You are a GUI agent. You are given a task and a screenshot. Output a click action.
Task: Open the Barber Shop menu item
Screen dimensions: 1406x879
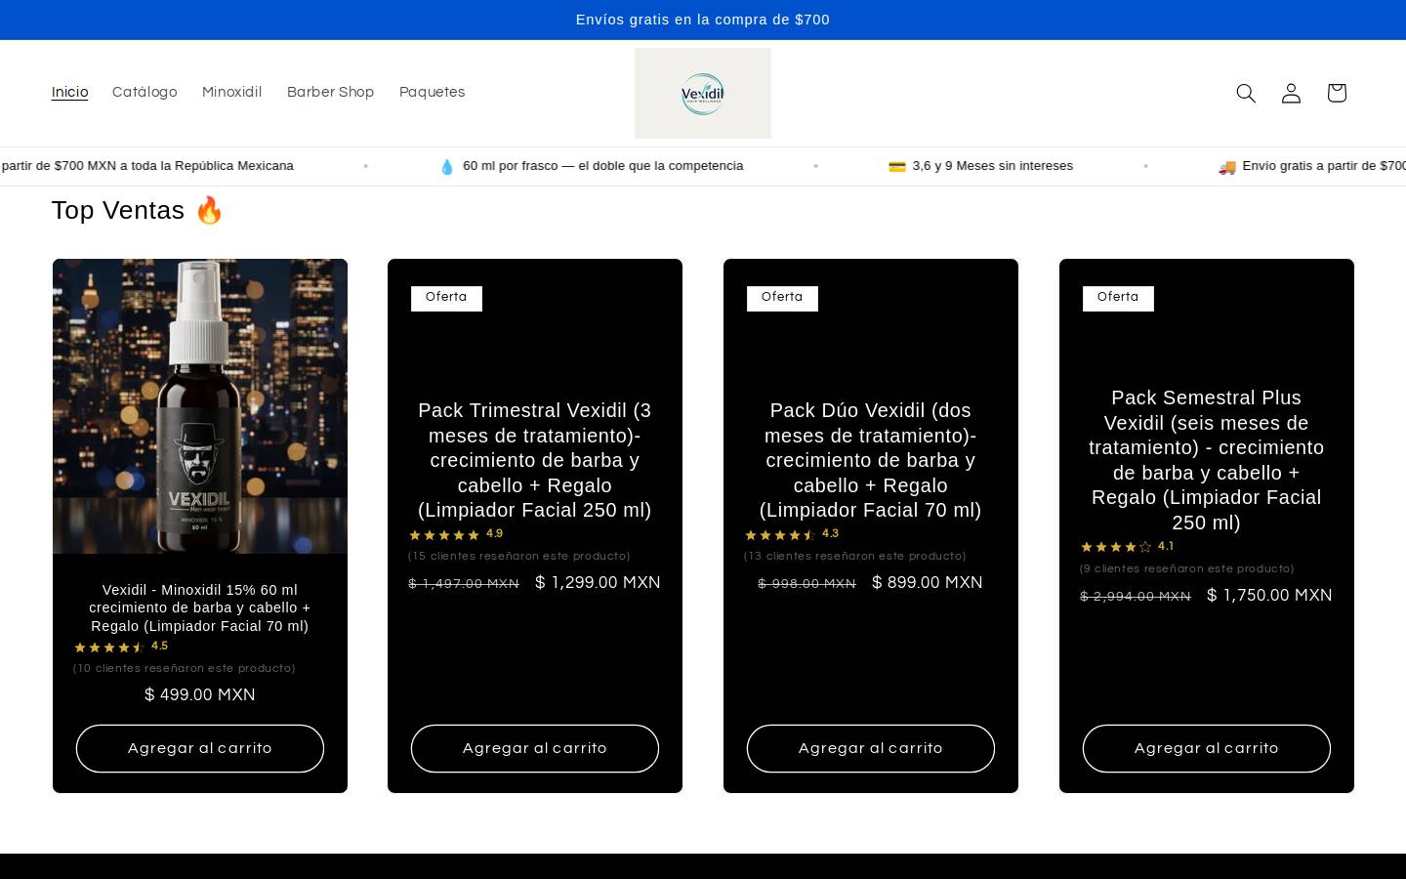330,92
